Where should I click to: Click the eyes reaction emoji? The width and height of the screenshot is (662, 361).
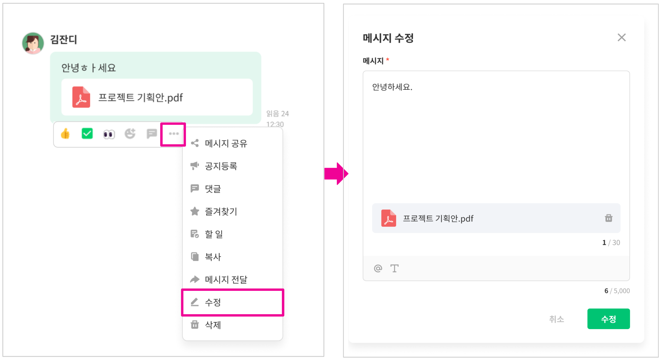[109, 134]
